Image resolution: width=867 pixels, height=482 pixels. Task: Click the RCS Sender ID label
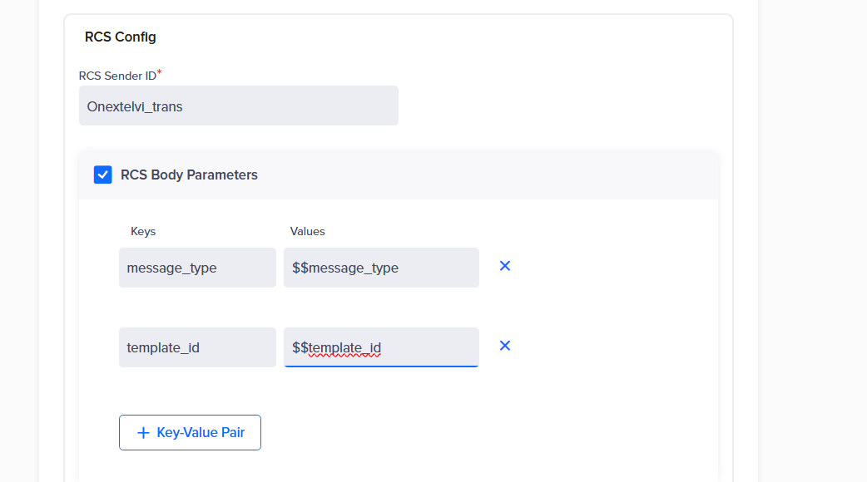tap(118, 76)
